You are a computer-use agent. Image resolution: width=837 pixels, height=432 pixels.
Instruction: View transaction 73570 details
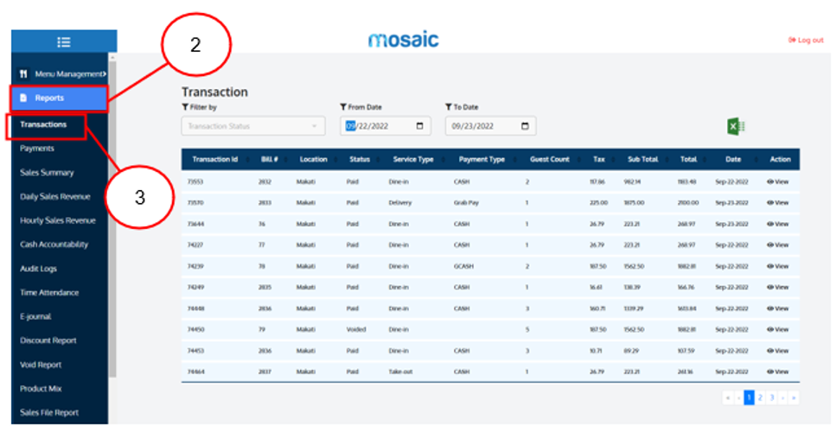coord(777,203)
